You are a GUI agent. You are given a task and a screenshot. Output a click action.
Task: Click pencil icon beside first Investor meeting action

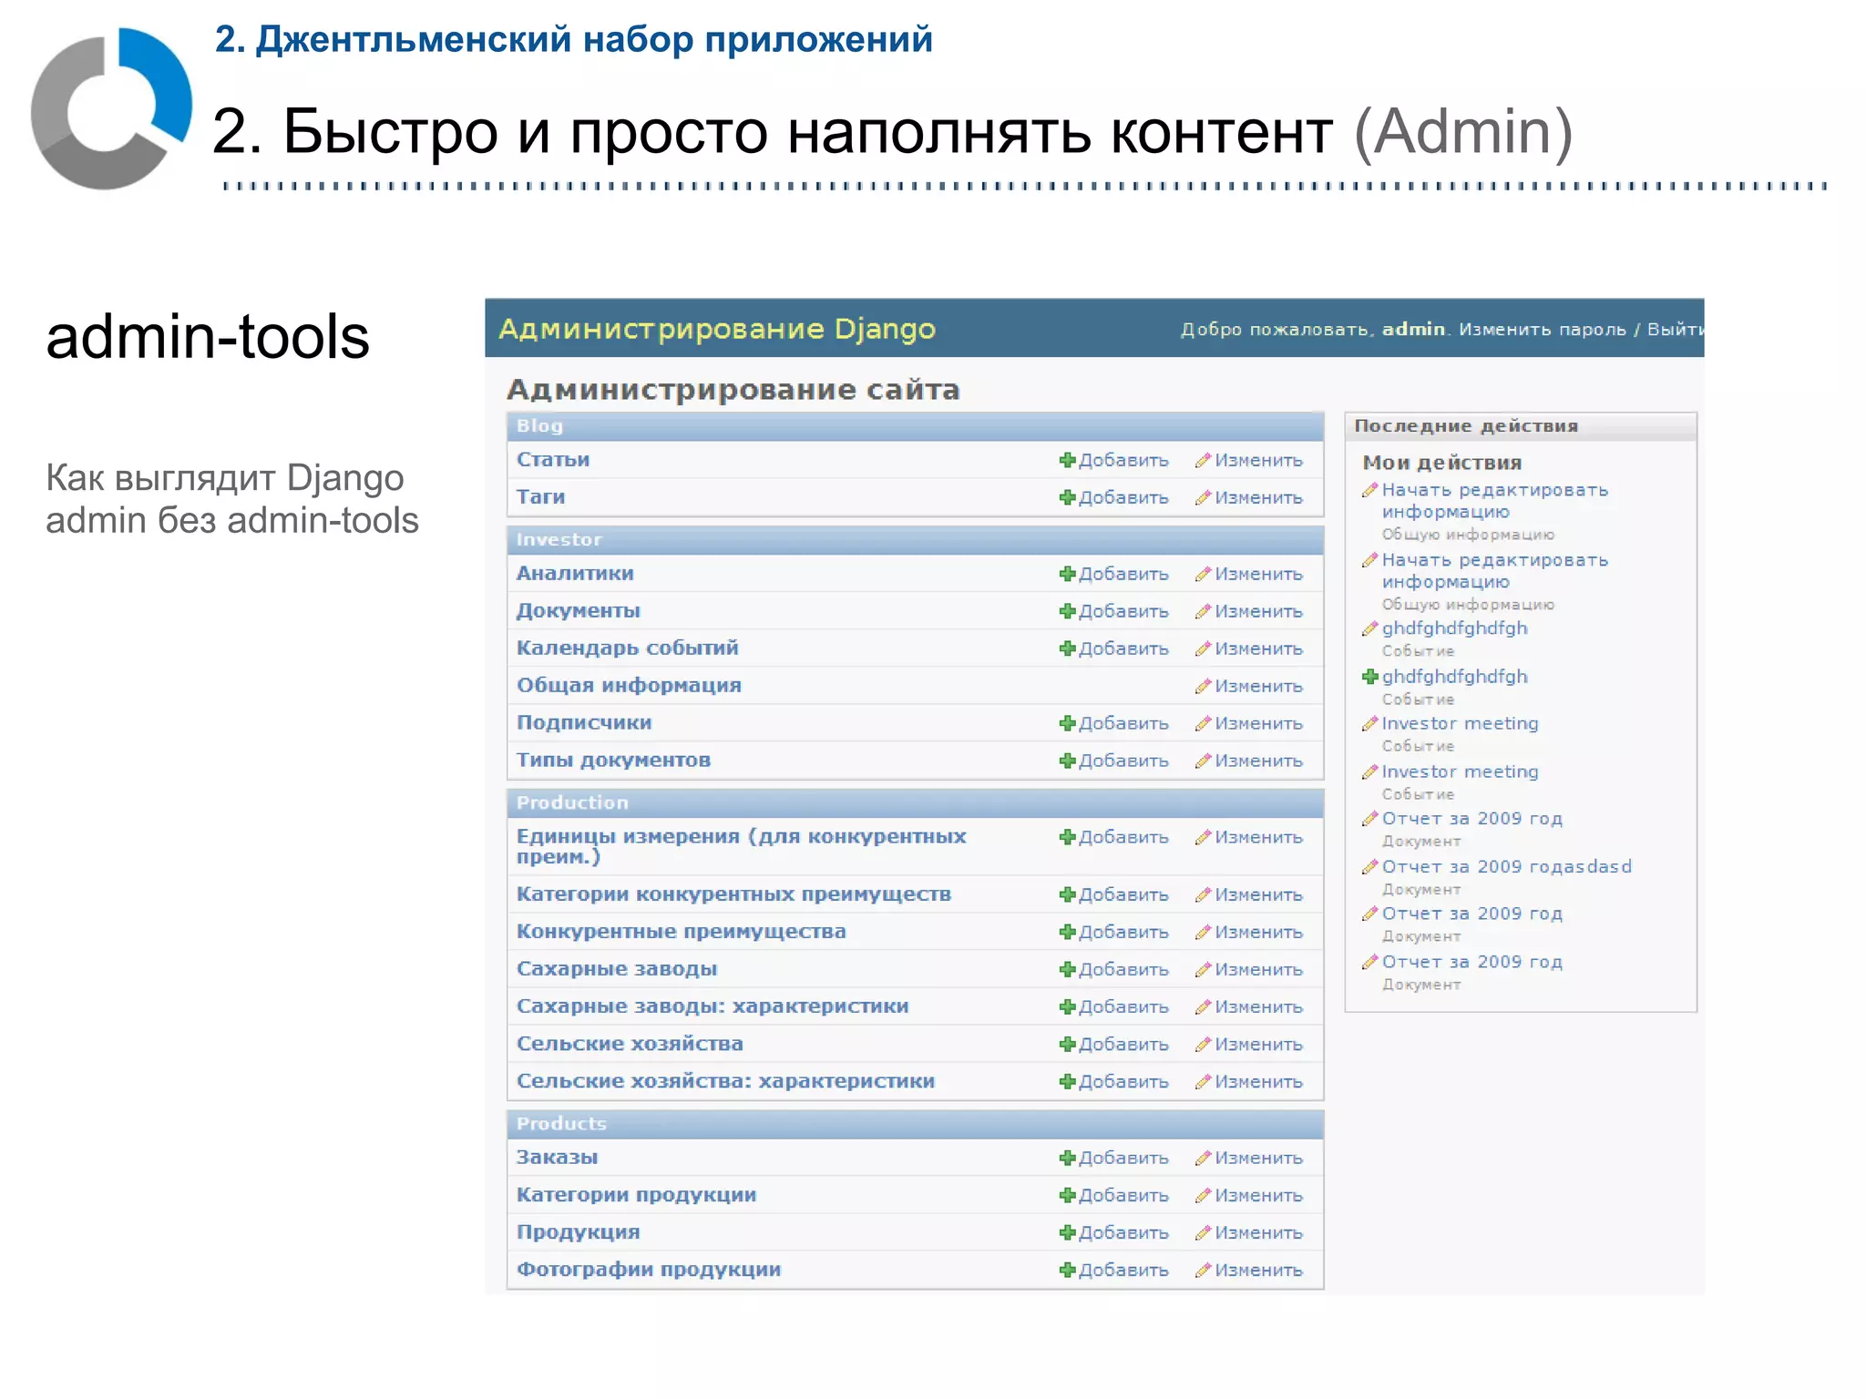1369,723
